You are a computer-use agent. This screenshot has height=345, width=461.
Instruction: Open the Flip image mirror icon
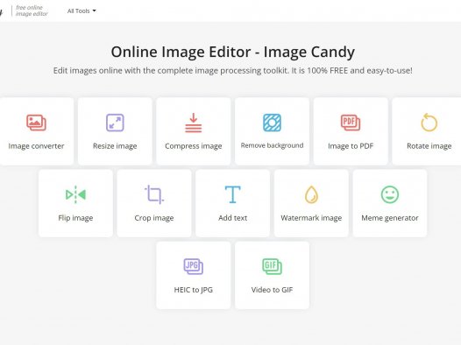[x=75, y=194]
